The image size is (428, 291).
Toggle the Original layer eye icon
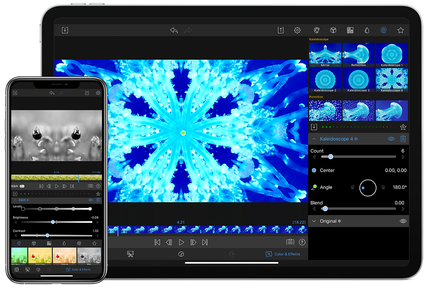tap(403, 221)
